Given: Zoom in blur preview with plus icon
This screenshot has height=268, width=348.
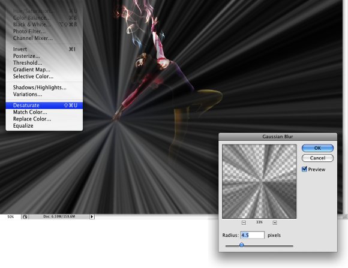Looking at the screenshot, I should [x=275, y=222].
